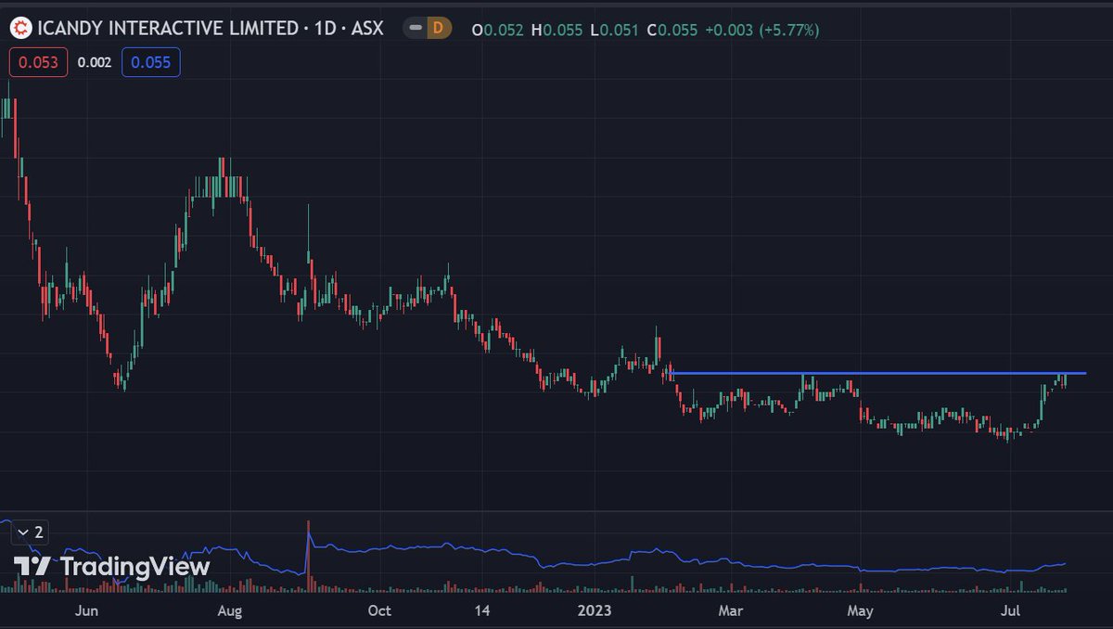Select the high value H0.055
1113x629 pixels.
556,30
